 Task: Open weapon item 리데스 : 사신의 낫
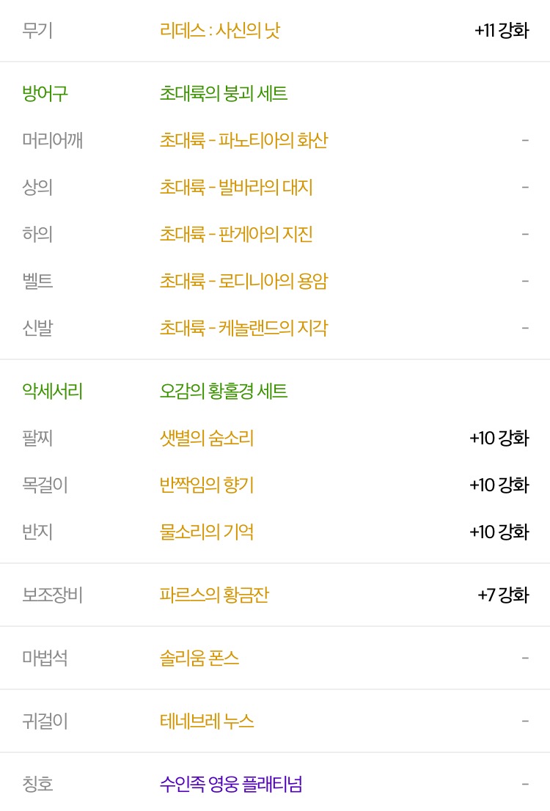(x=220, y=30)
